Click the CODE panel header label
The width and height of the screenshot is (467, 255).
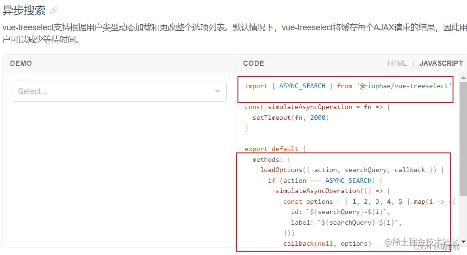click(253, 63)
